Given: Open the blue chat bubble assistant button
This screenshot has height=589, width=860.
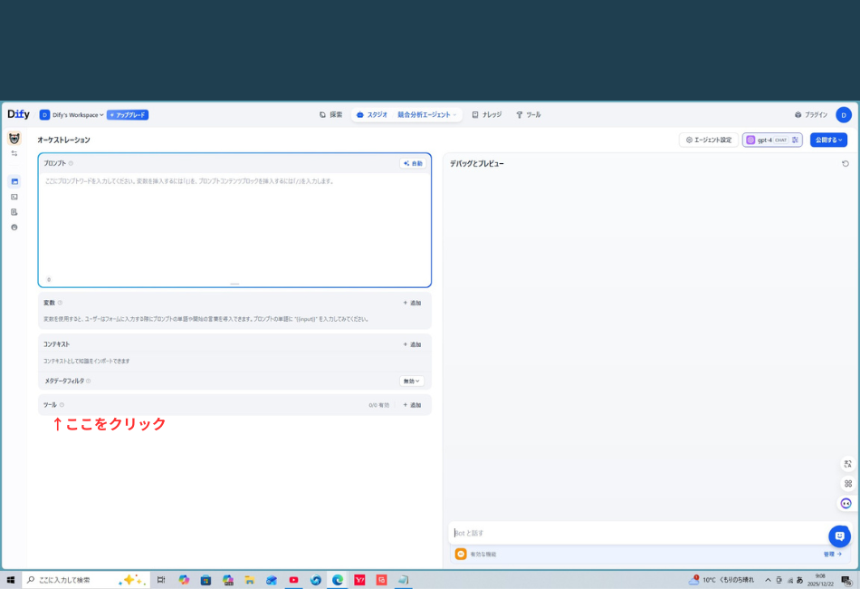Looking at the screenshot, I should coord(840,536).
